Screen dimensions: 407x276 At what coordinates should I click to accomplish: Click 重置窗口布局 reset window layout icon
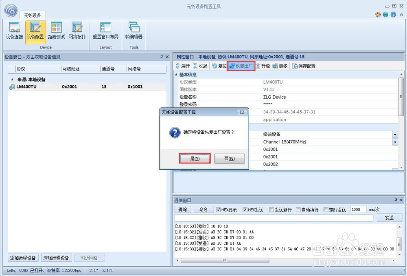[x=106, y=31]
